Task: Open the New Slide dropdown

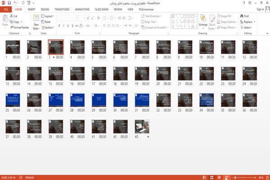Action: click(36, 27)
